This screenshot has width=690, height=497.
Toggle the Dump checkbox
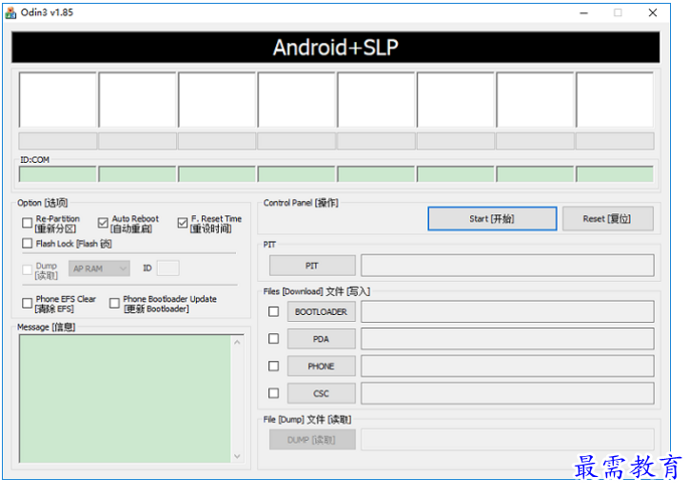click(x=28, y=269)
